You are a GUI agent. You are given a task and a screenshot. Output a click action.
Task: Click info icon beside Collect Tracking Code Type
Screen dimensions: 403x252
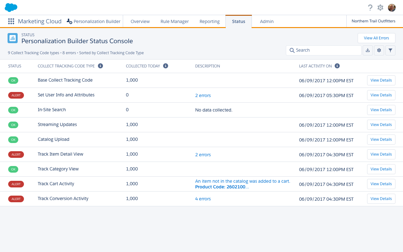click(x=100, y=66)
